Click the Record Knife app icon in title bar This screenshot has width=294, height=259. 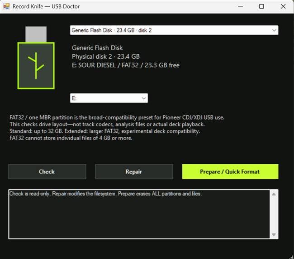tap(6, 6)
